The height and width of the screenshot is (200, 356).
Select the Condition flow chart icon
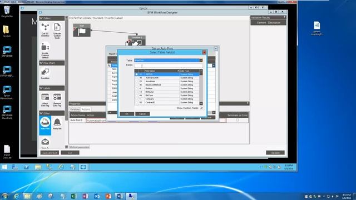click(x=45, y=74)
